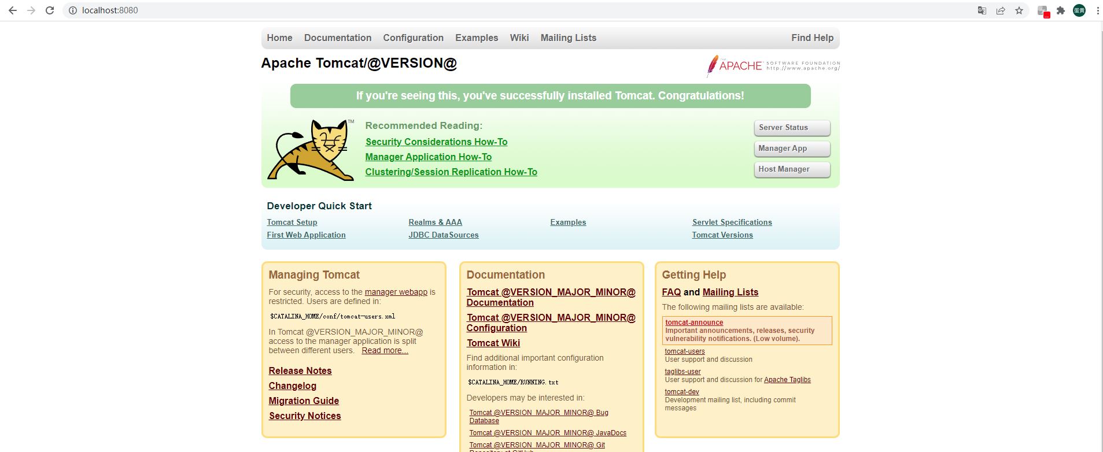Click the Server Status button
Screen dimensions: 1103x452
[792, 128]
